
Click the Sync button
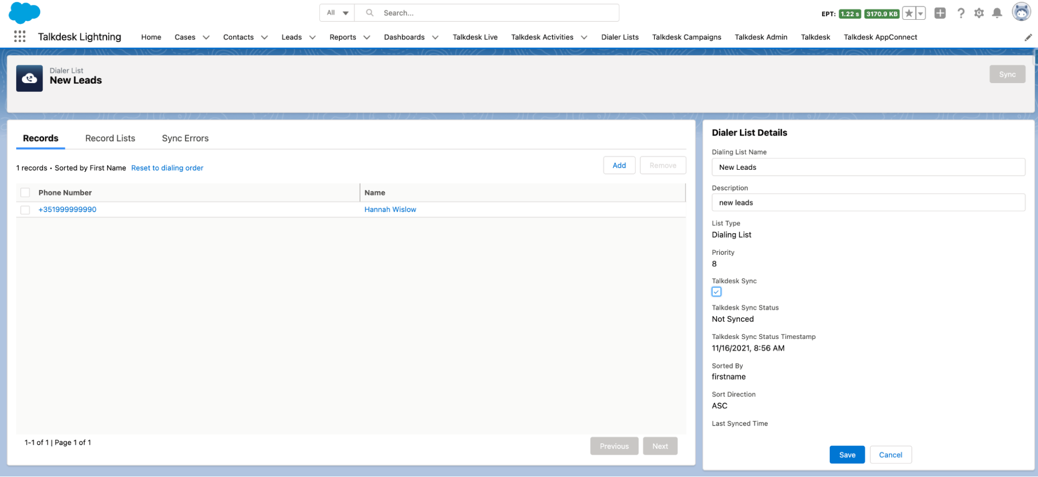pos(1007,74)
